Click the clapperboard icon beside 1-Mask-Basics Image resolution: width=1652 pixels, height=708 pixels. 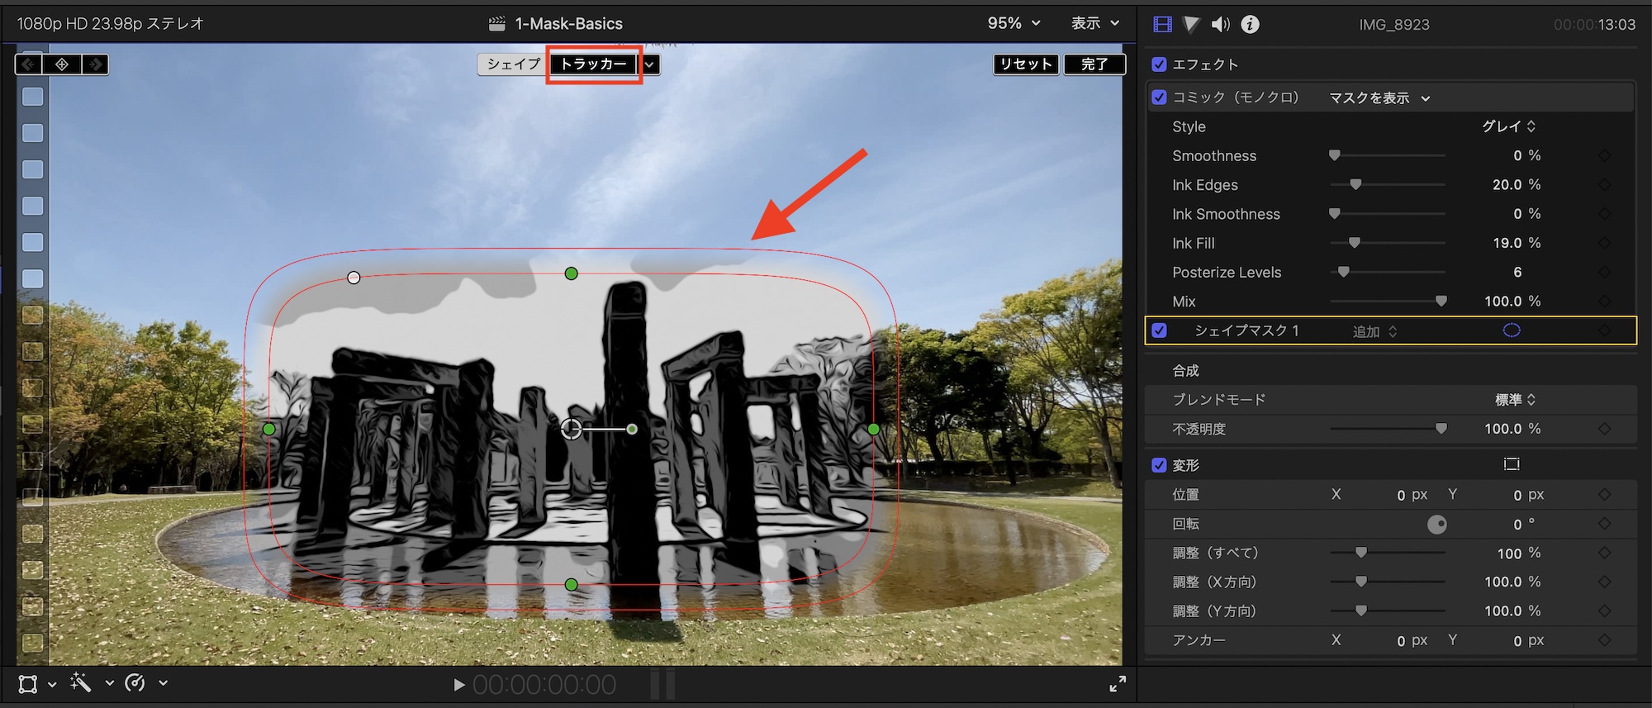(496, 24)
